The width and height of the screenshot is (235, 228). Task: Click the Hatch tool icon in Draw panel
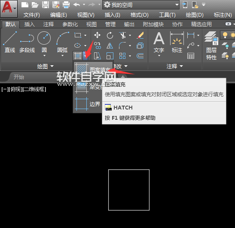tap(78, 56)
